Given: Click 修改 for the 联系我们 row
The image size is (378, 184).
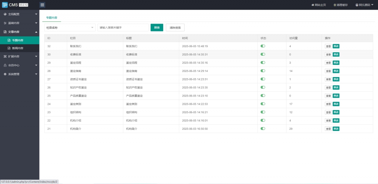Looking at the screenshot, I should point(336,46).
